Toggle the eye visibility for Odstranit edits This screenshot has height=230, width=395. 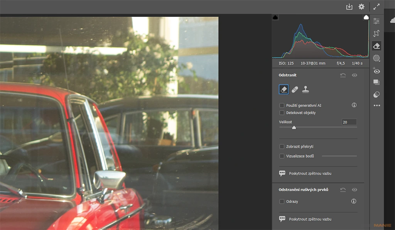354,75
